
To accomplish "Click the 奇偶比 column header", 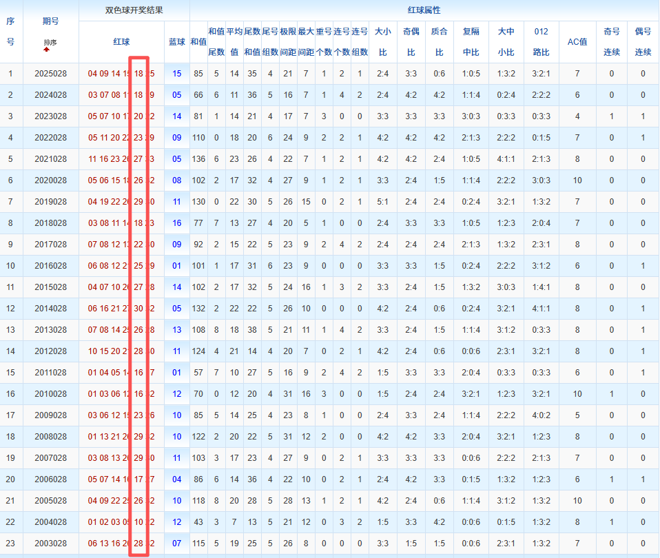I will (411, 42).
